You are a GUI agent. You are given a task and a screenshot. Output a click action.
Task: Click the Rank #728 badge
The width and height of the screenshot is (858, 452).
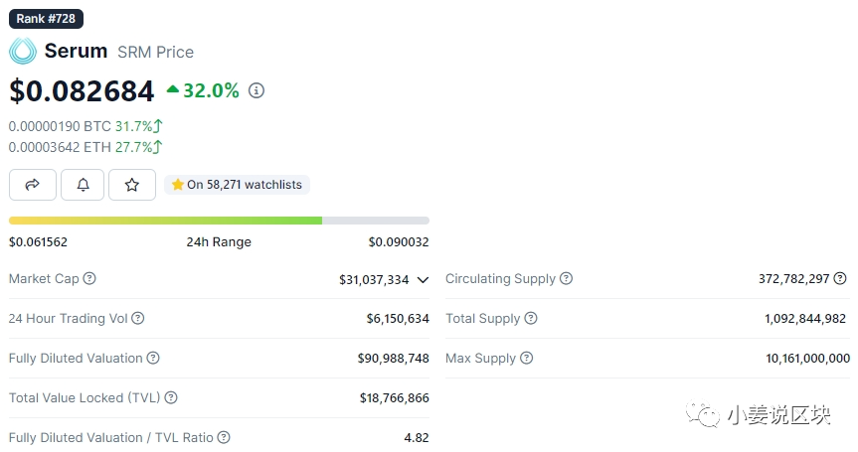46,19
